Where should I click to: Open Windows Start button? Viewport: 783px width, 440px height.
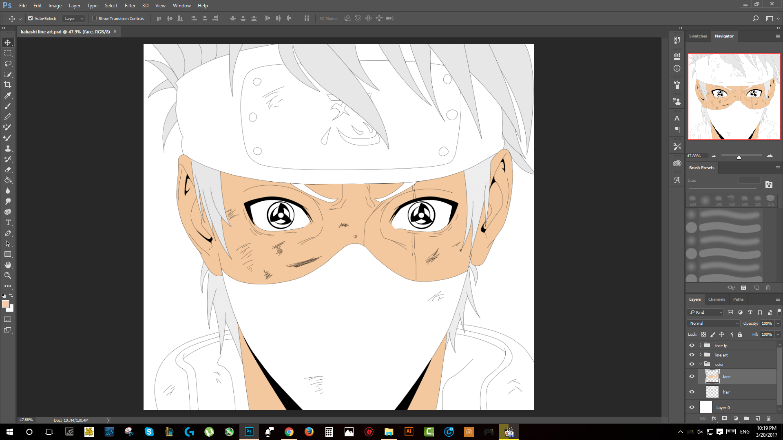pyautogui.click(x=10, y=432)
